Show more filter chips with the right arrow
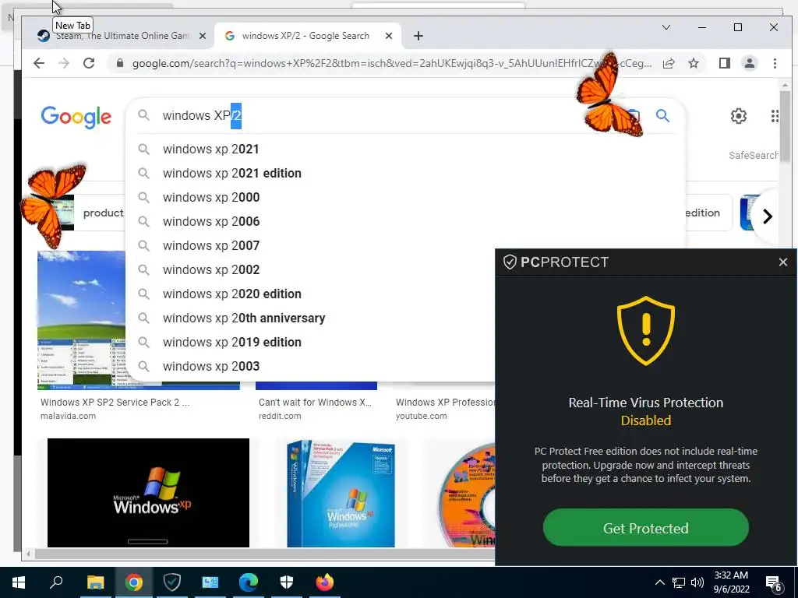The image size is (798, 598). point(768,216)
